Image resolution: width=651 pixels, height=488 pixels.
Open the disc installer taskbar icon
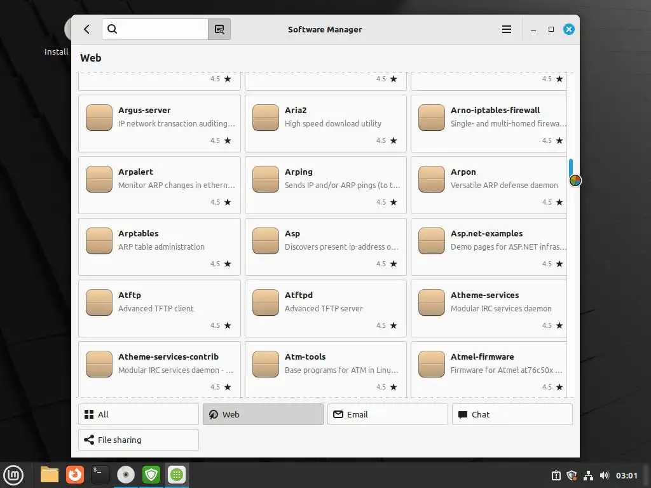[x=126, y=475]
